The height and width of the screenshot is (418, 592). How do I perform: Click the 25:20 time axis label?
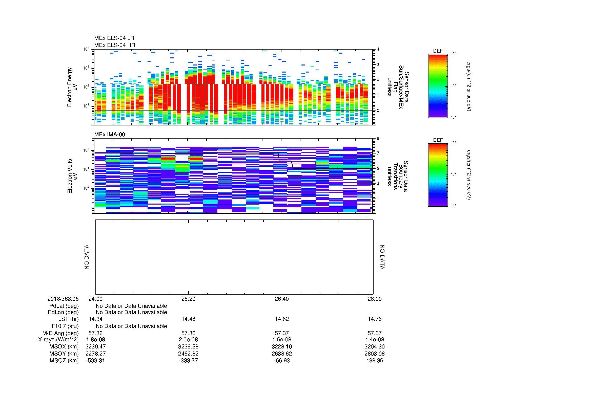coord(188,299)
